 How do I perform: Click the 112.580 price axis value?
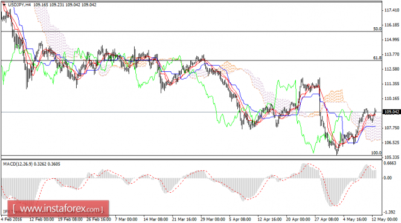391,69
